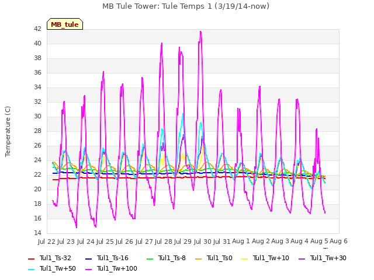Select the Tul1_Tw+10 legend label
Image resolution: width=374 pixels, height=280 pixels.
271,258
